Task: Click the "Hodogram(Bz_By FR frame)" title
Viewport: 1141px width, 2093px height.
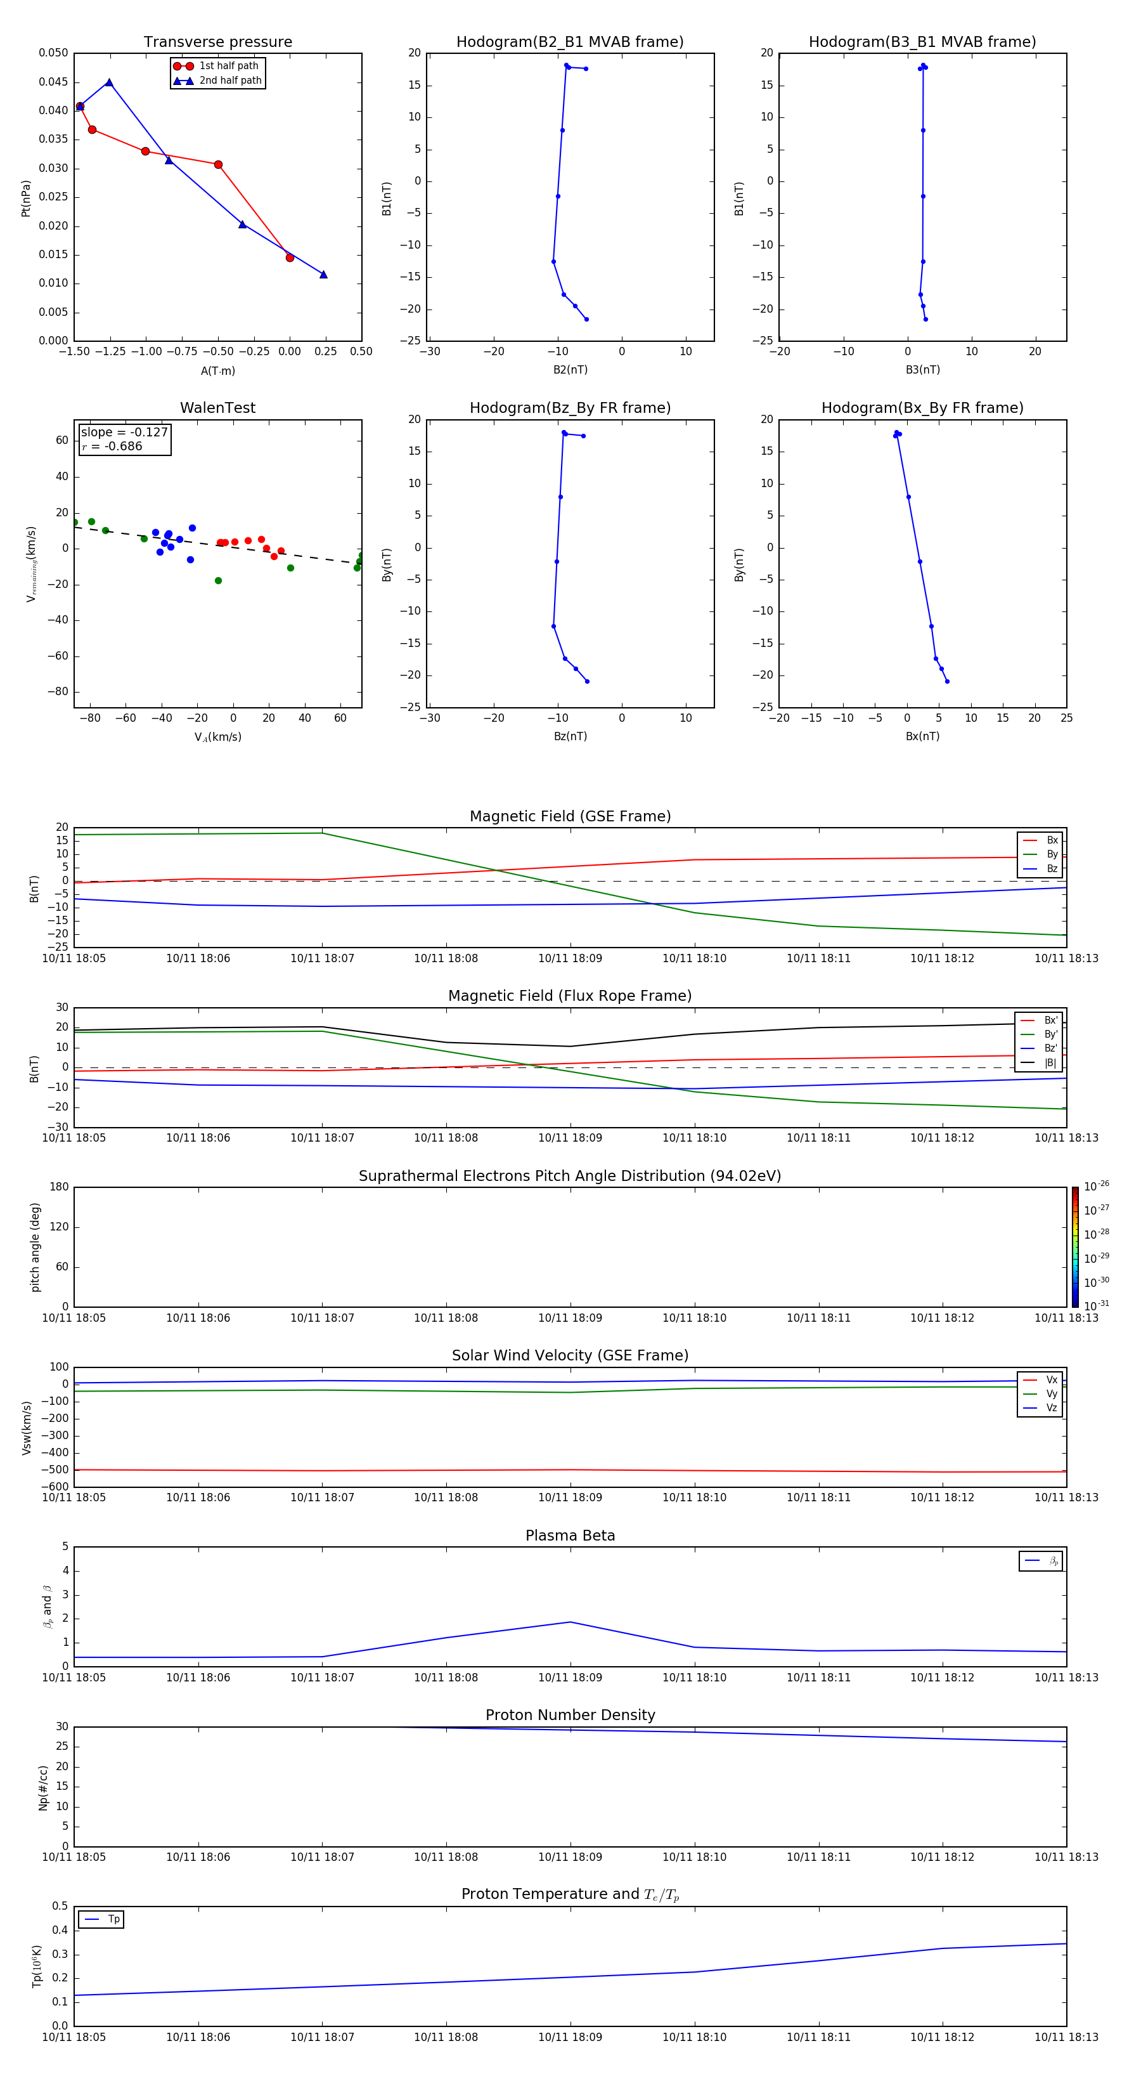Action: pyautogui.click(x=570, y=408)
